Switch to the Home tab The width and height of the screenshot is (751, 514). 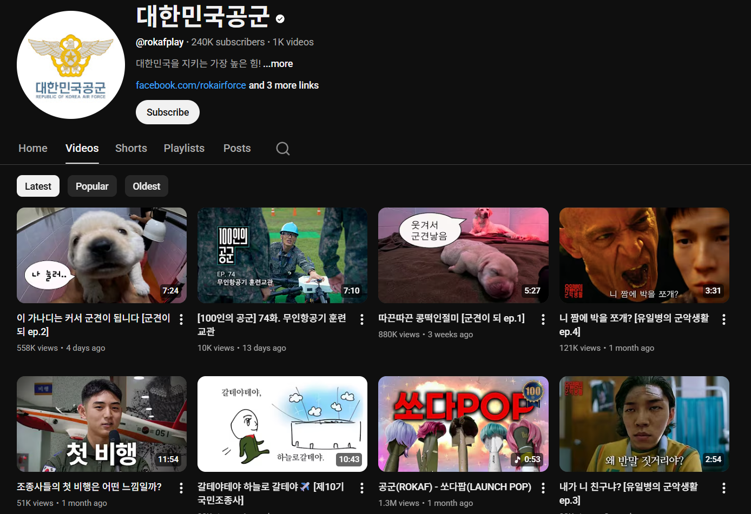[x=33, y=148]
